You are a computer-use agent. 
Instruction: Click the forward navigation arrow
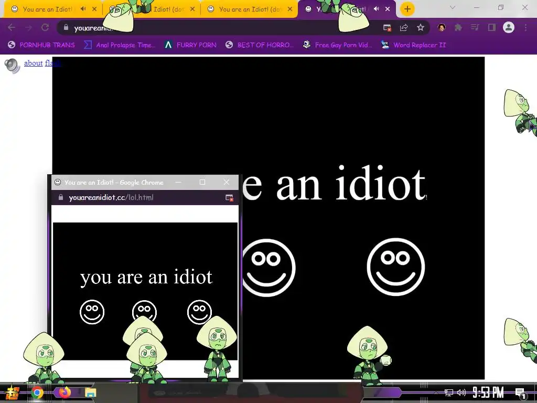click(x=28, y=27)
